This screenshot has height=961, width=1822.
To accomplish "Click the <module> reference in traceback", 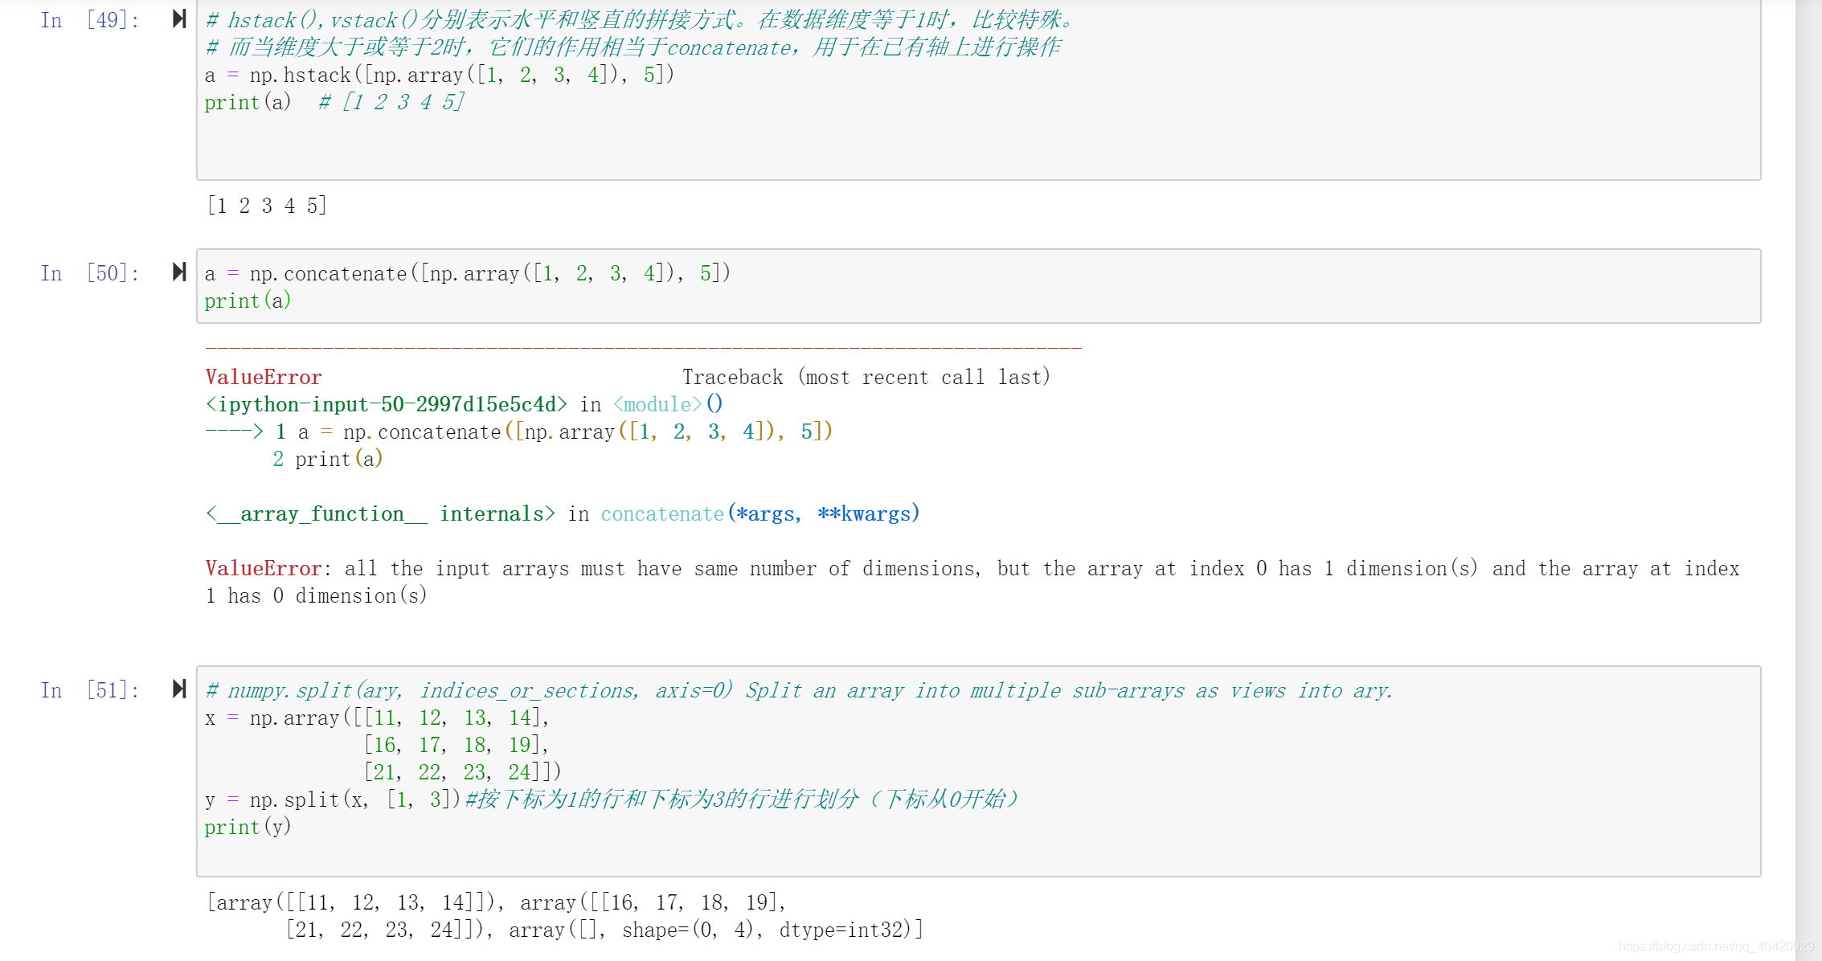I will 657,404.
